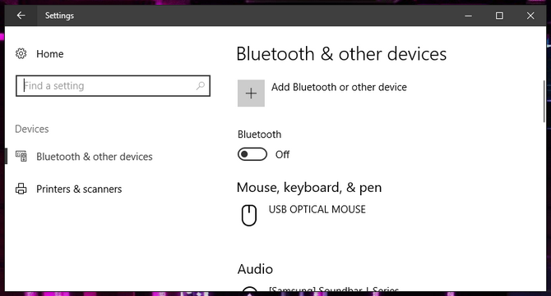This screenshot has height=296, width=551.
Task: Click the search magnifier icon
Action: click(x=201, y=85)
